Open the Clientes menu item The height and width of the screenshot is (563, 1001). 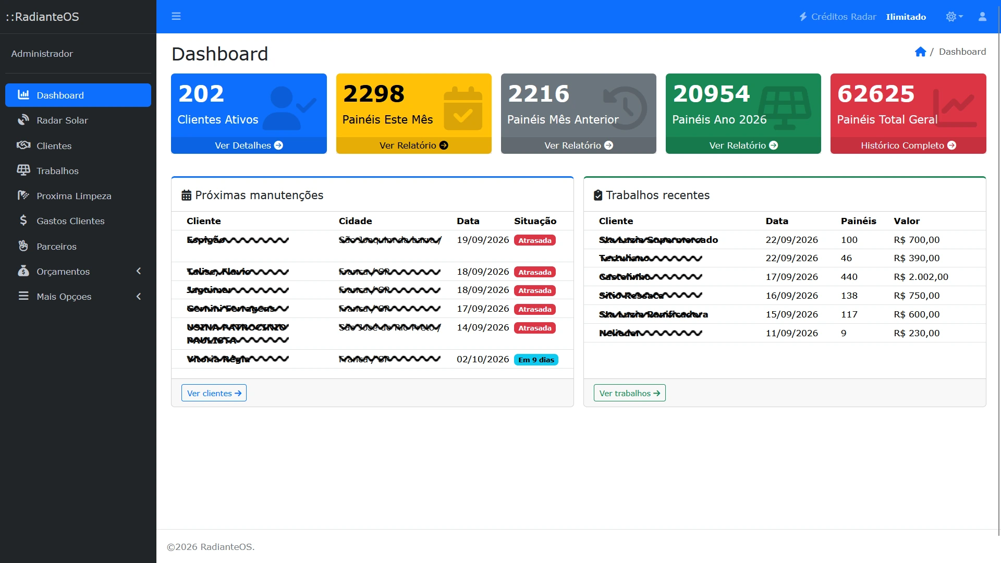coord(78,145)
